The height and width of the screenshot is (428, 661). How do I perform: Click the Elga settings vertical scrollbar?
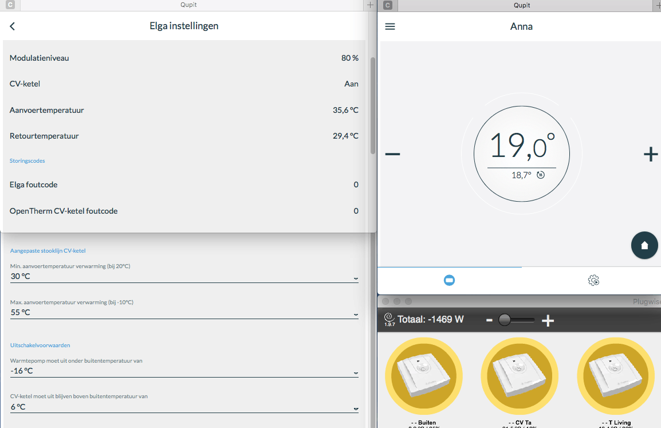tap(373, 105)
